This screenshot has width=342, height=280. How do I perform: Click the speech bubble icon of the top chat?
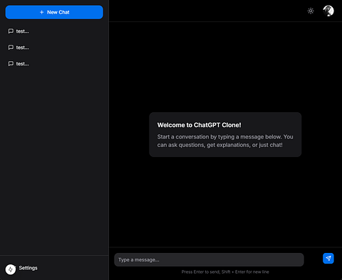pos(11,31)
